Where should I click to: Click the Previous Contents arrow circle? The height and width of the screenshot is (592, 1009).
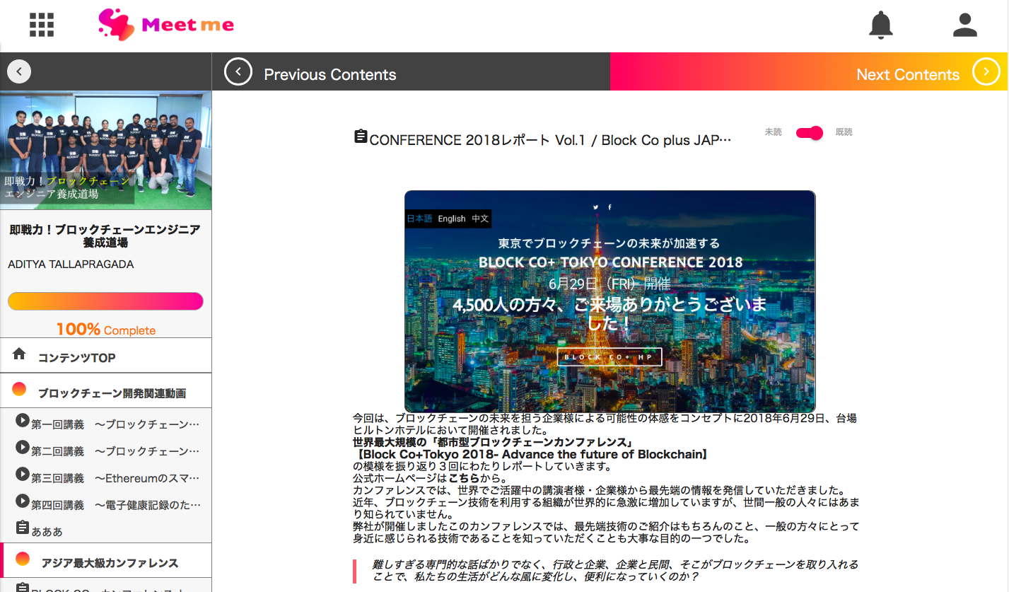pyautogui.click(x=238, y=71)
